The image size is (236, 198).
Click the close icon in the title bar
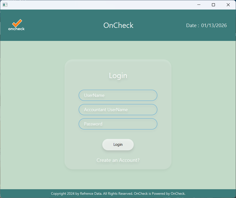click(x=228, y=5)
